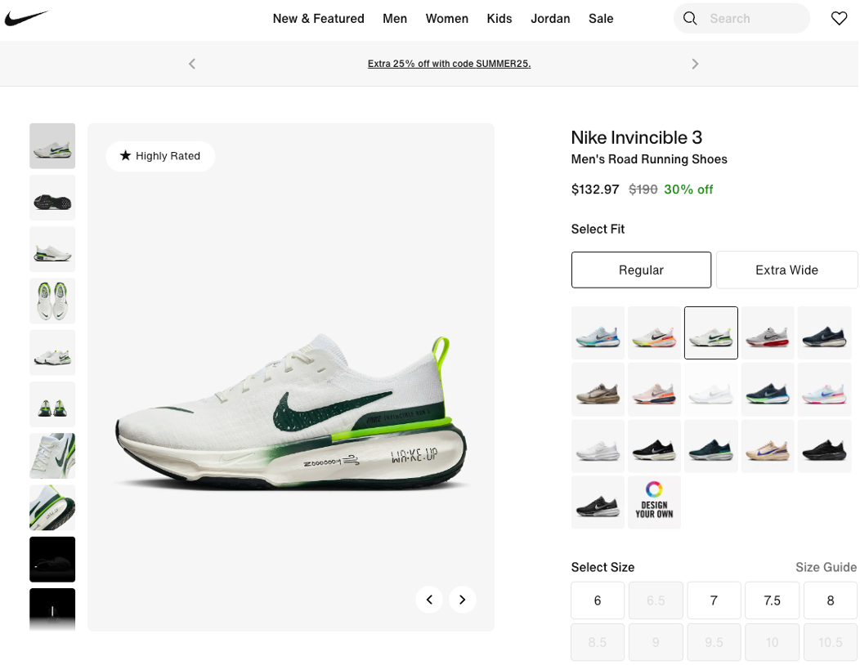Image resolution: width=860 pixels, height=665 pixels.
Task: Choose the tan with blue swoosh colorway
Action: click(x=768, y=446)
